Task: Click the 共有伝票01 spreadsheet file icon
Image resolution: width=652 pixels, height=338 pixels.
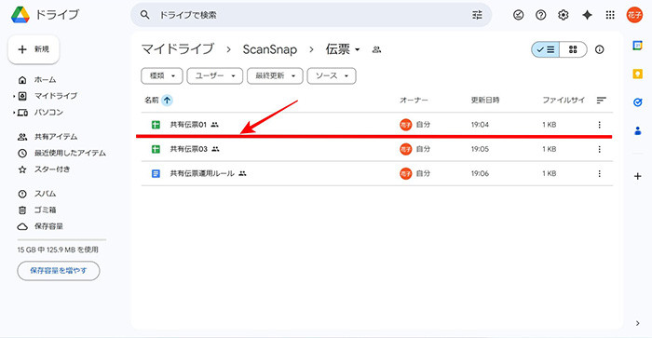Action: click(156, 125)
